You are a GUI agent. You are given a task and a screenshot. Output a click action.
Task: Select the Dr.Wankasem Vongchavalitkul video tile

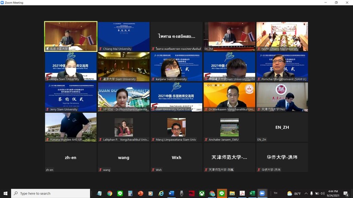click(229, 97)
